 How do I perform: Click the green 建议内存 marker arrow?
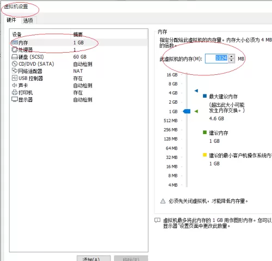click(196, 111)
